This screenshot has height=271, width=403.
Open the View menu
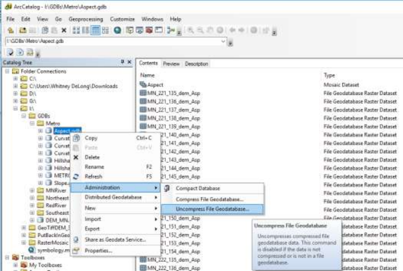(x=42, y=19)
